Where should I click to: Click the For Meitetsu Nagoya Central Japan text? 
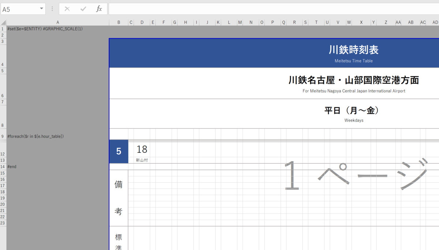(354, 91)
